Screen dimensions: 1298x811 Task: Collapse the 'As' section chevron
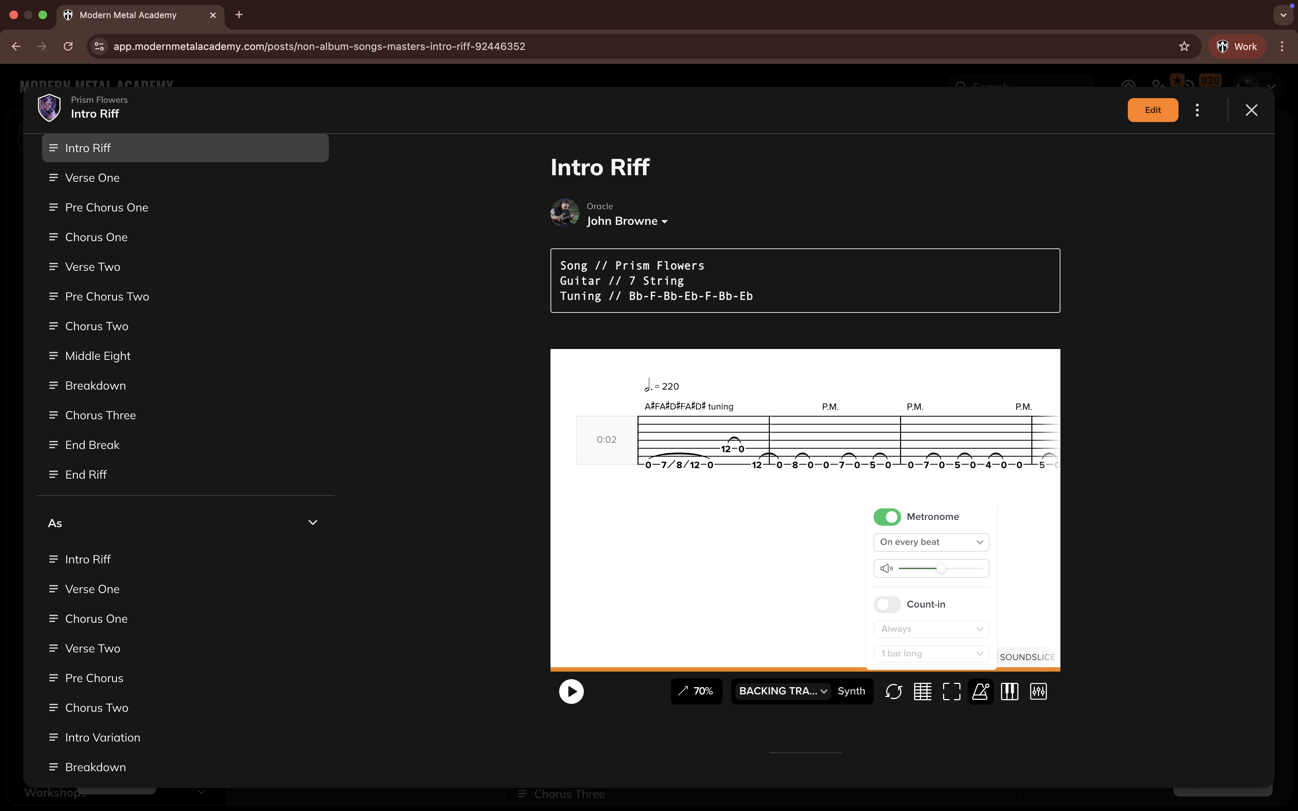tap(313, 522)
